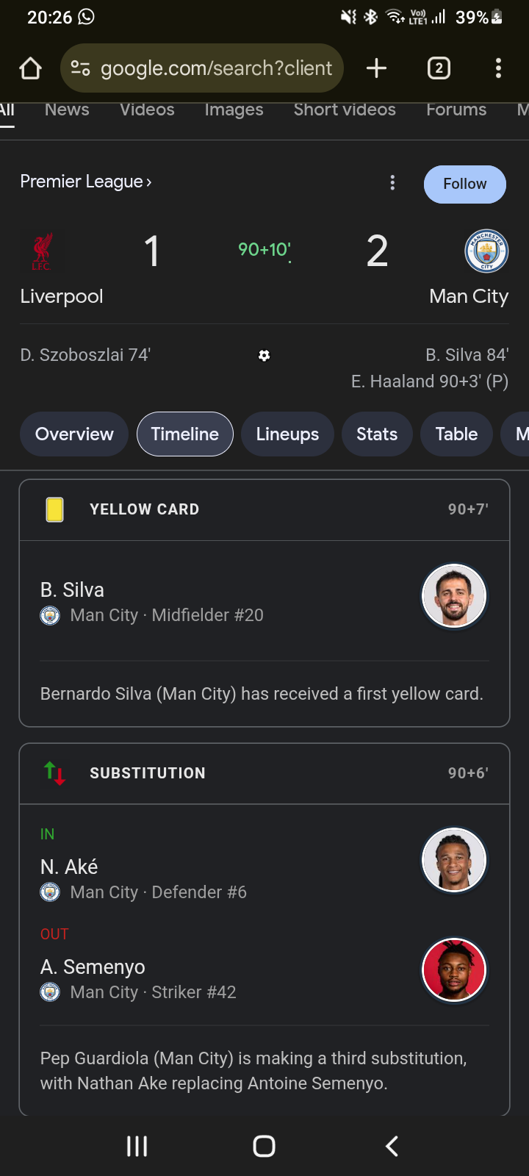The height and width of the screenshot is (1176, 529).
Task: Open N. Aké's player profile photo
Action: point(454,860)
